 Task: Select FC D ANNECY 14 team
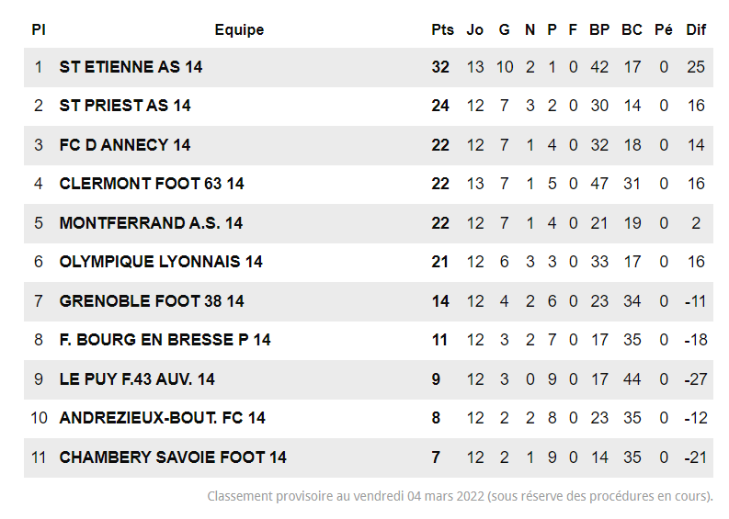tap(125, 145)
